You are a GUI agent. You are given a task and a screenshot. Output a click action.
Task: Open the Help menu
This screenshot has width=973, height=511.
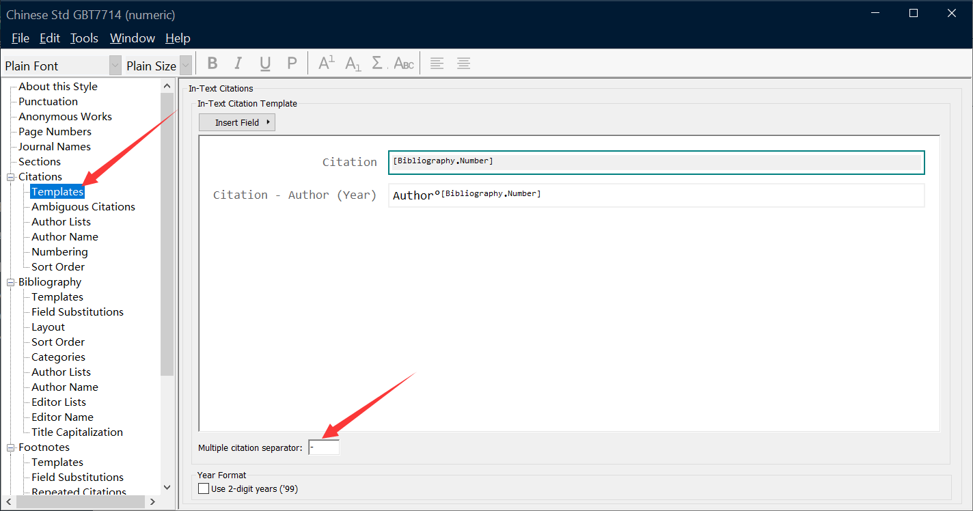[x=178, y=38]
